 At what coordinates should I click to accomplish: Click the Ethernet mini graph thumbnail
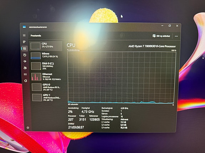point(36,77)
